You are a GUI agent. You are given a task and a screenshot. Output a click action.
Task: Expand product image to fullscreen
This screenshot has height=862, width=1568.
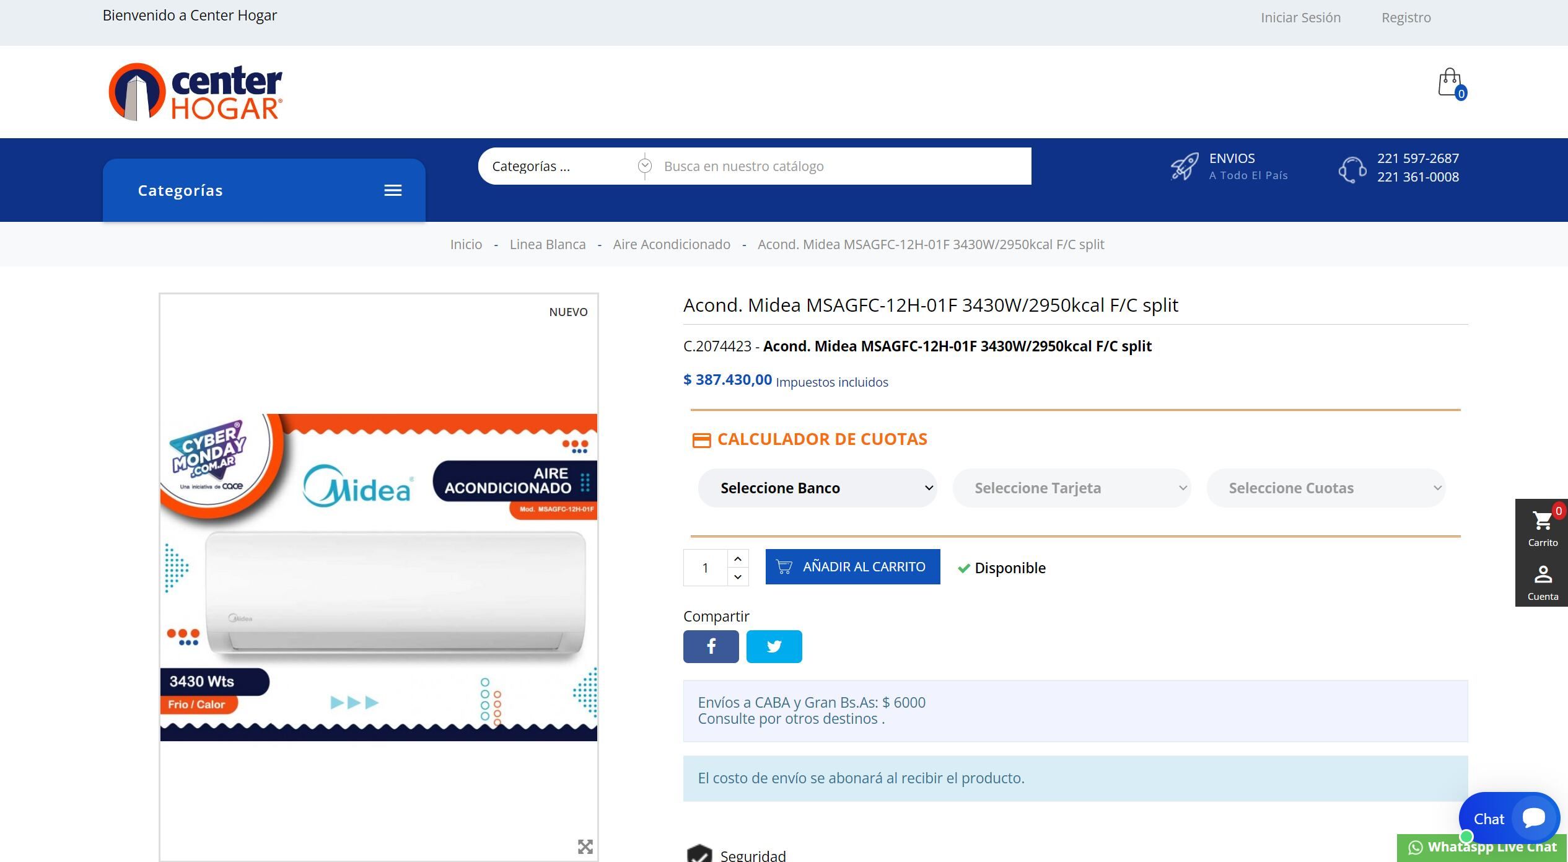[x=585, y=846]
